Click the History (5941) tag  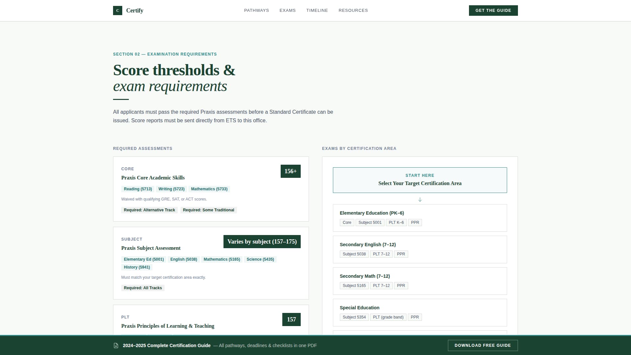click(x=137, y=267)
